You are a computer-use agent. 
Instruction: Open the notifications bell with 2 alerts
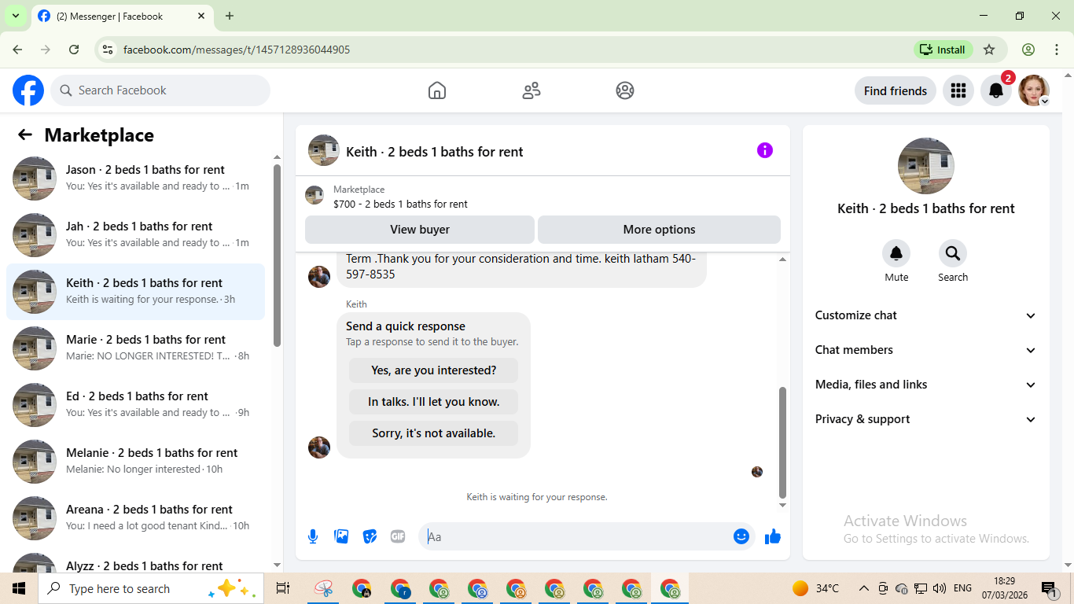tap(996, 90)
